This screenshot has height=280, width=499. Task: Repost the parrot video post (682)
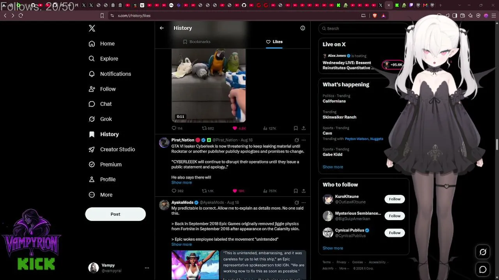(x=208, y=128)
